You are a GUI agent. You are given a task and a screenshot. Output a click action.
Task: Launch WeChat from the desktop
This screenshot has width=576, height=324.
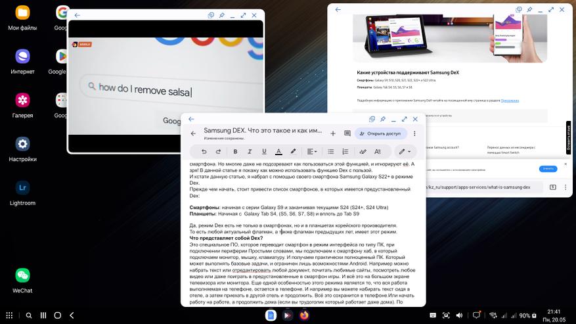(22, 280)
